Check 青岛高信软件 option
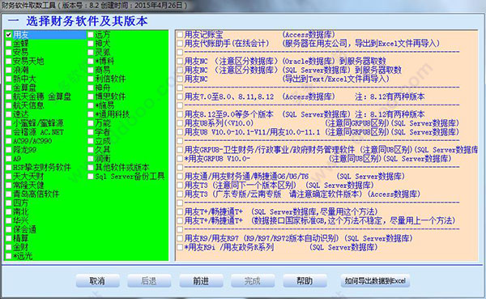 [9, 194]
